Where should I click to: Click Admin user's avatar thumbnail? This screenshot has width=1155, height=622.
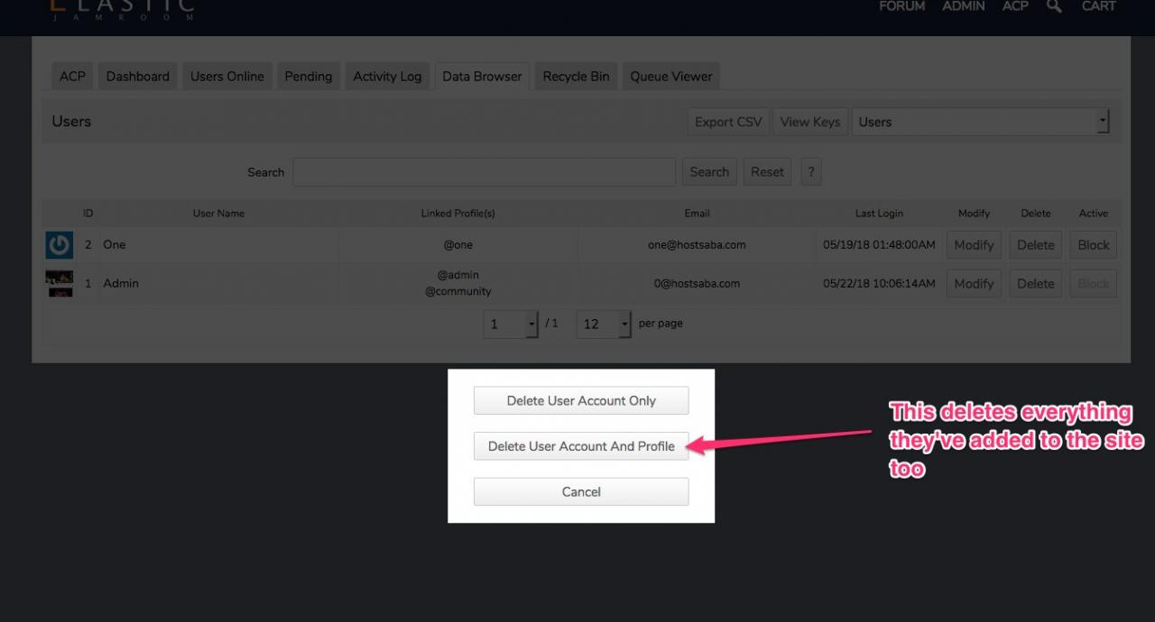(x=60, y=283)
